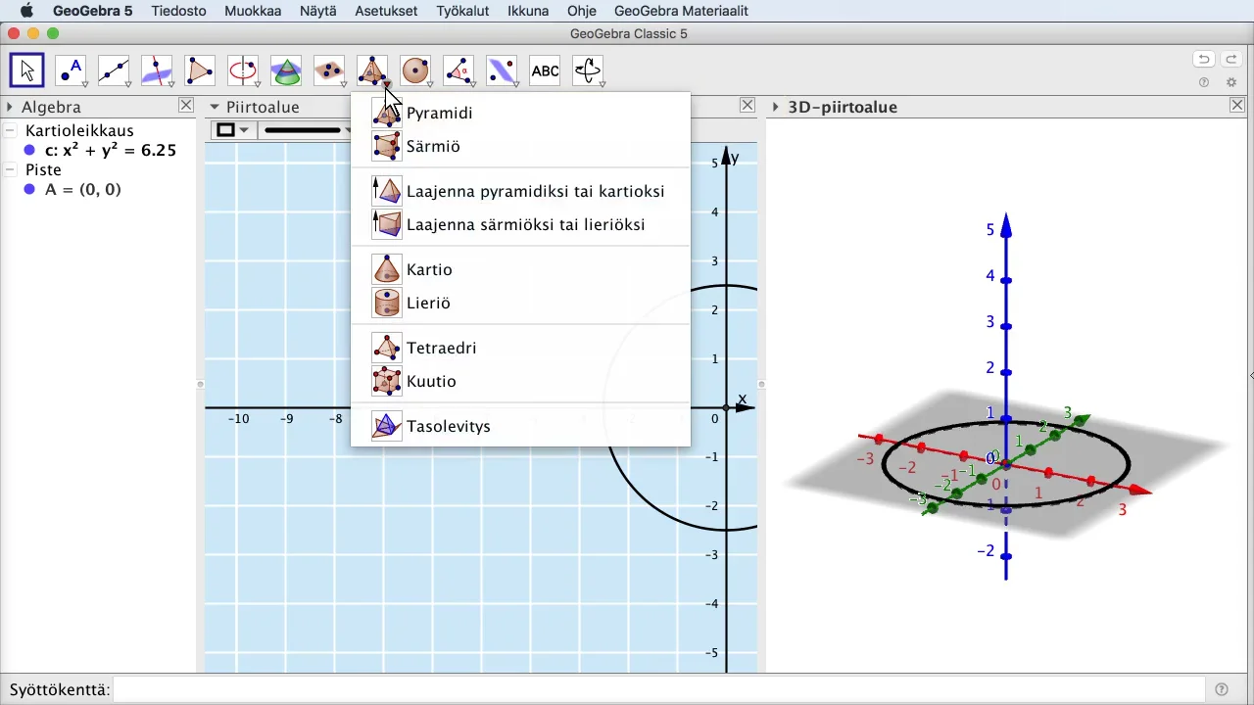
Task: Select the Rotate 3D view tool
Action: (x=588, y=70)
